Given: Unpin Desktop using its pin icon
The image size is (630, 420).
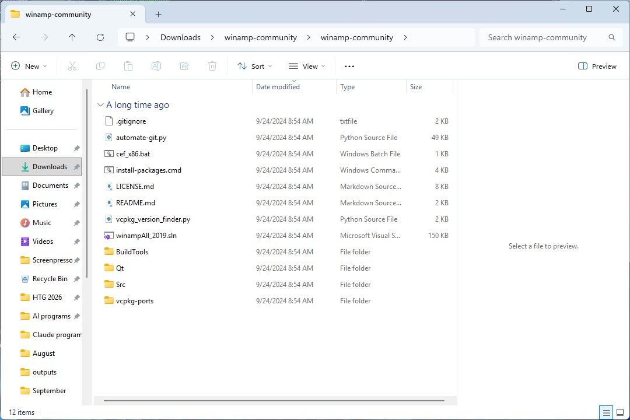Looking at the screenshot, I should pyautogui.click(x=77, y=148).
